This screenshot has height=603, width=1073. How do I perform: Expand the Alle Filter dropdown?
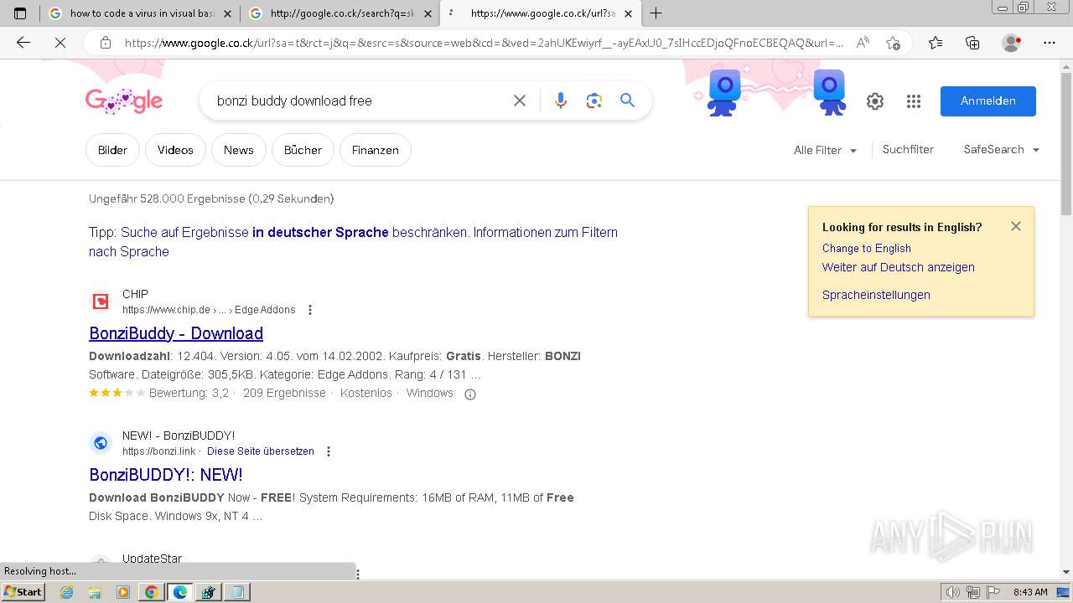(825, 150)
